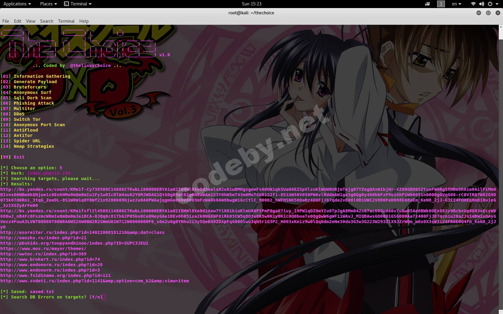Click the Y/n prompt cursor

point(104,297)
